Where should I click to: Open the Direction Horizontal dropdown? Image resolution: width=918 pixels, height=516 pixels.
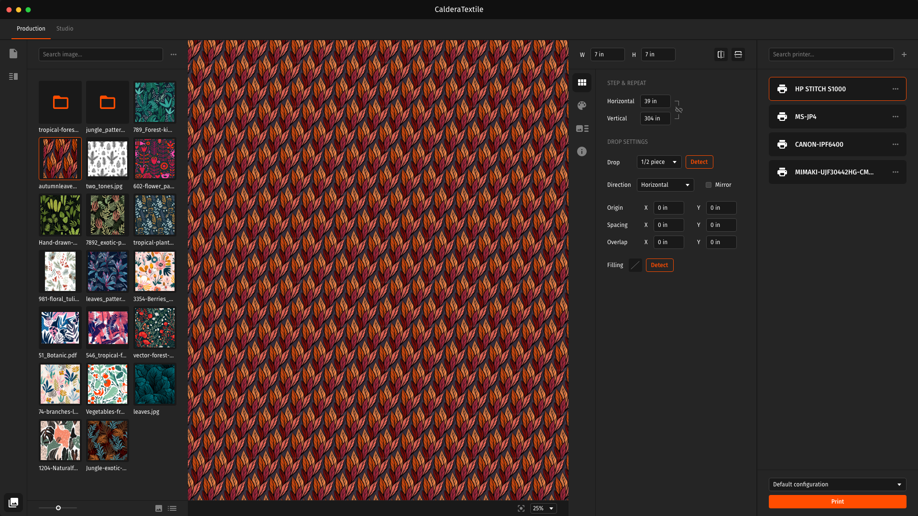click(x=665, y=185)
